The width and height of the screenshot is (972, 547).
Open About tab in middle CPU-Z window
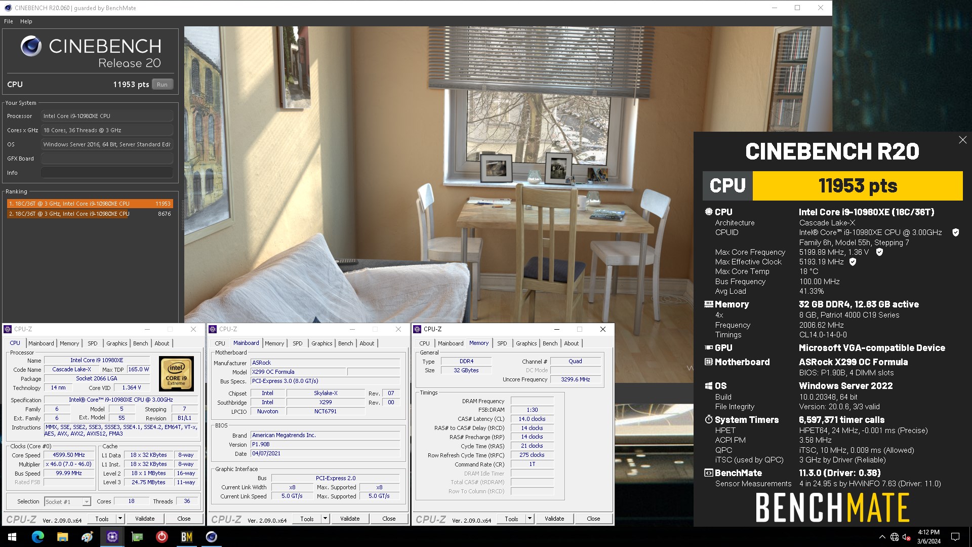[x=367, y=343]
